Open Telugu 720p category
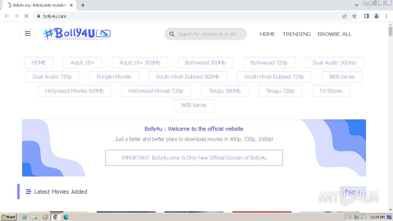 pos(280,91)
